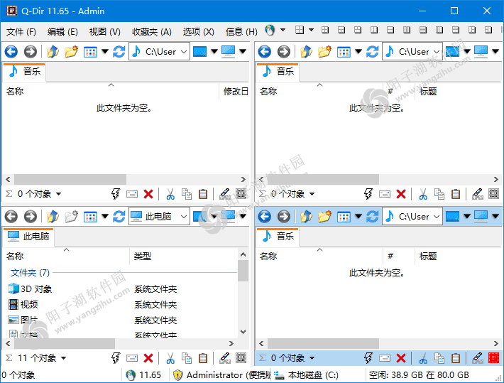The height and width of the screenshot is (383, 504).
Task: Click horizontal scrollbar thumb in top-left pane
Action: tap(70, 179)
